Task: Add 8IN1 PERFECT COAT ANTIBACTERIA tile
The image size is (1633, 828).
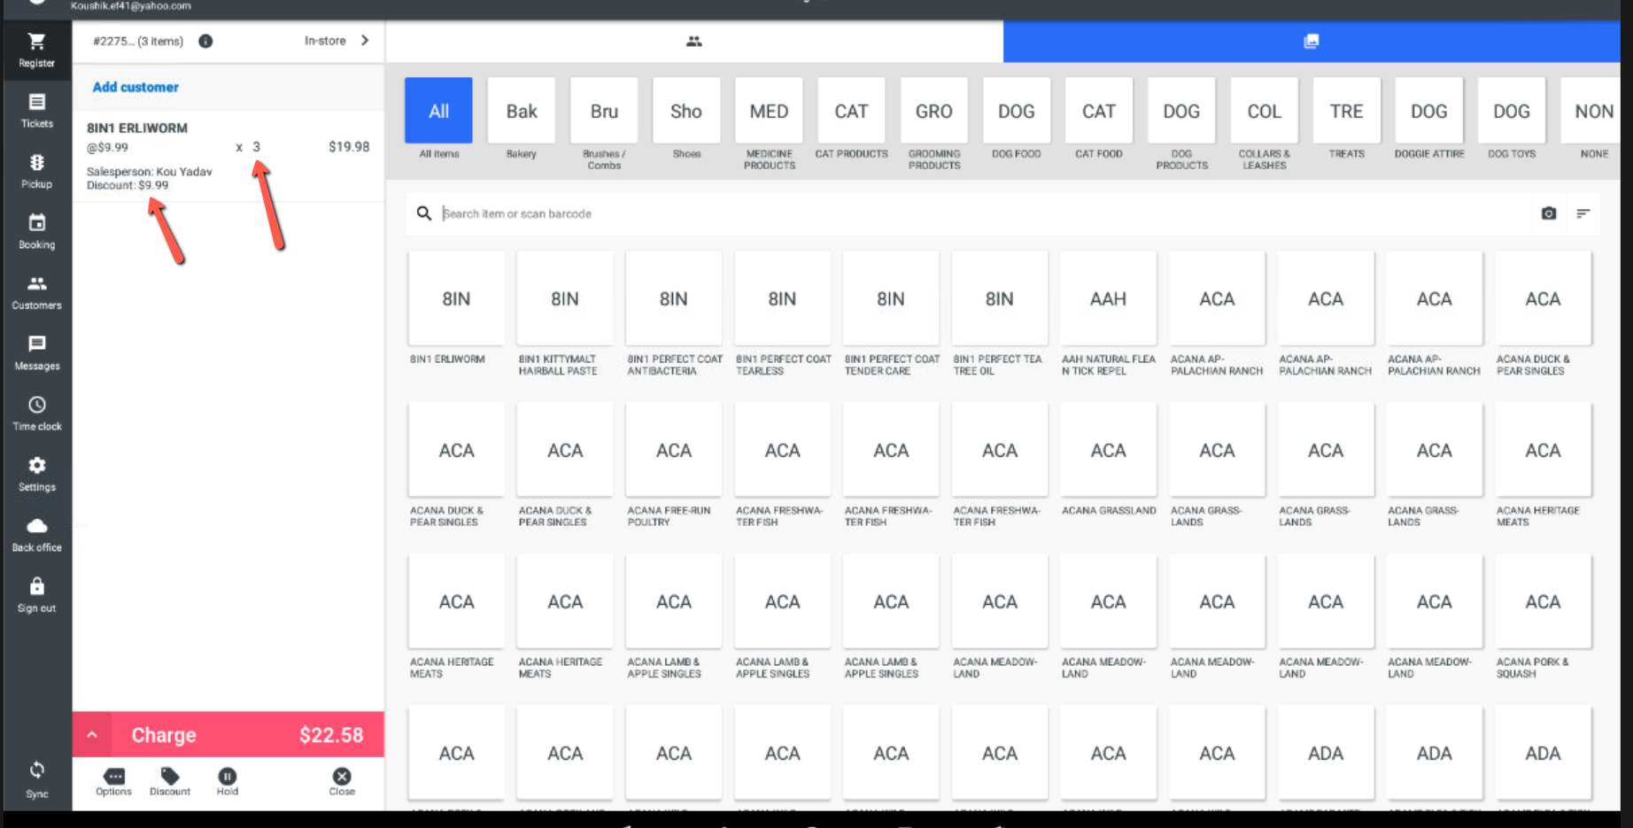Action: pos(673,298)
